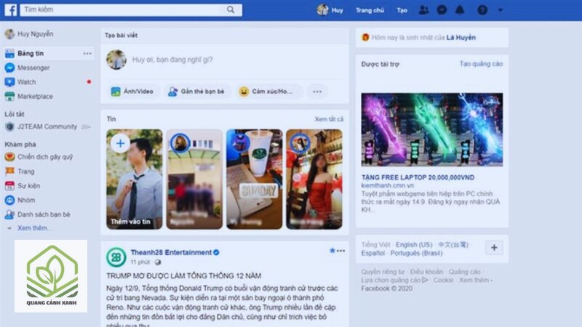582x327 pixels.
Task: Click the plus icon on add story card
Action: coord(120,143)
